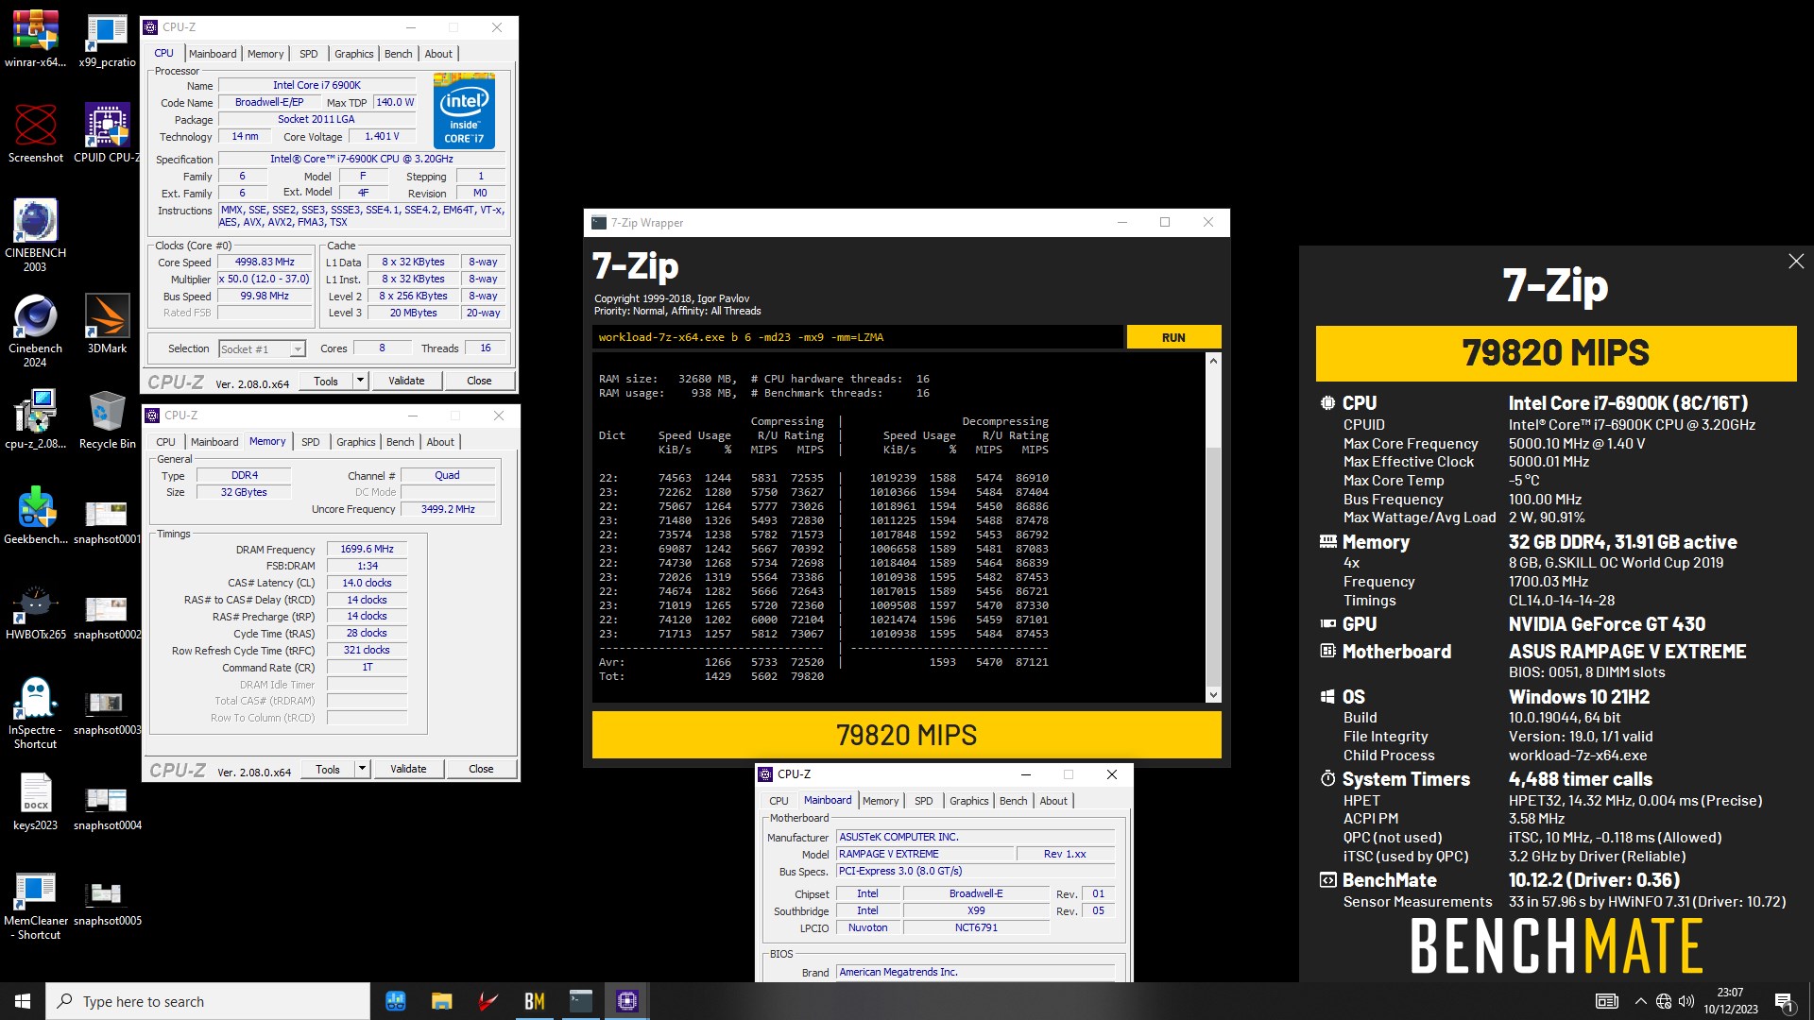Viewport: 1814px width, 1020px height.
Task: Open CPU tab in Mainboard CPU-Z window
Action: point(779,801)
